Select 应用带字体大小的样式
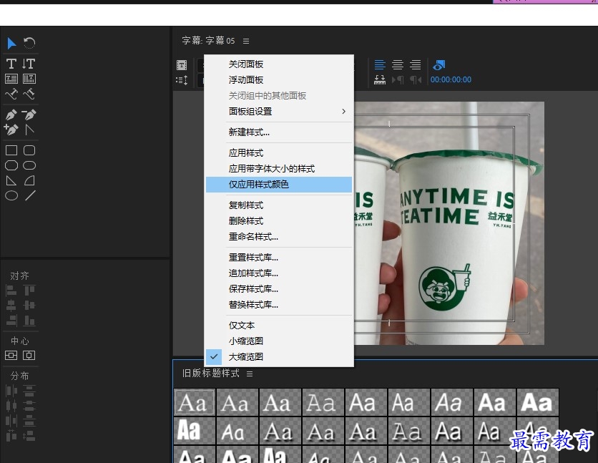Viewport: 598px width, 463px height. 279,169
